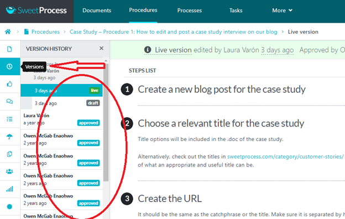Click the thumbs-up approvals sidebar icon

[9, 84]
